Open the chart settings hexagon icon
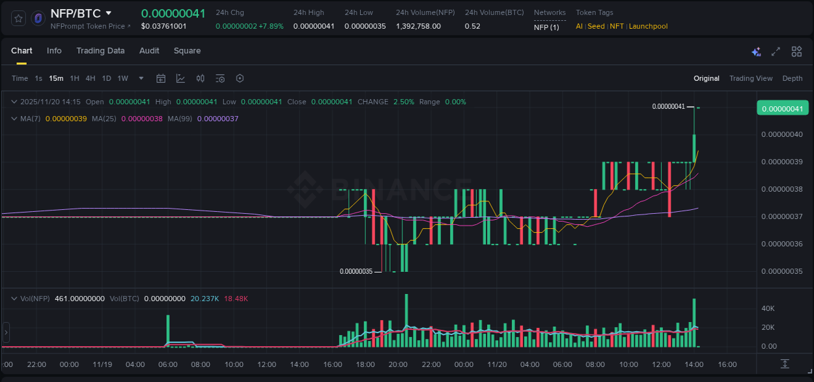Screen dimensions: 814x382 [240, 78]
